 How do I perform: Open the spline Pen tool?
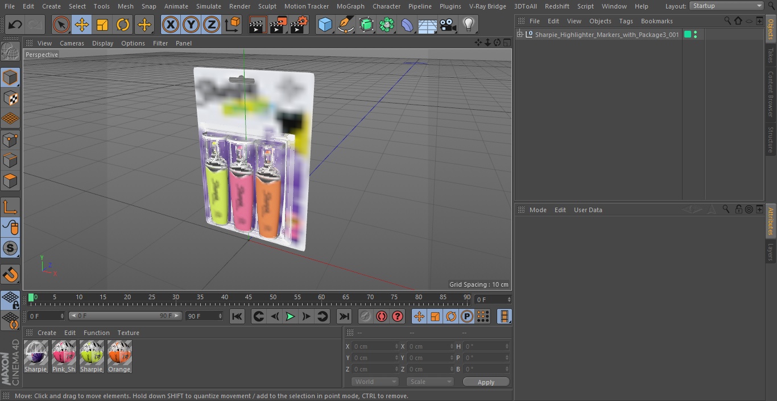(x=345, y=24)
